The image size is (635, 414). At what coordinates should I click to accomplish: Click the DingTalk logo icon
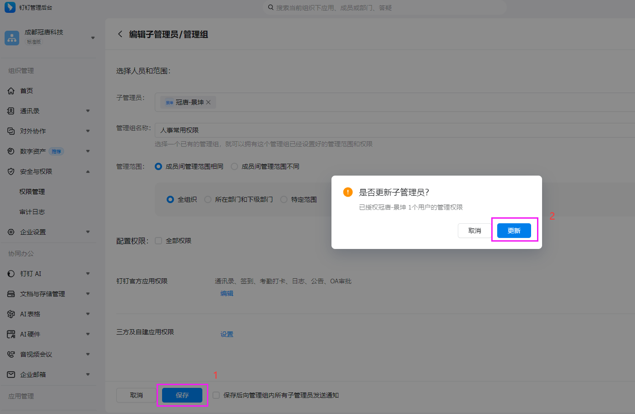(x=10, y=7)
